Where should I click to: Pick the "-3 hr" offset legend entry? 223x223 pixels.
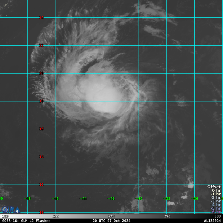(216, 201)
